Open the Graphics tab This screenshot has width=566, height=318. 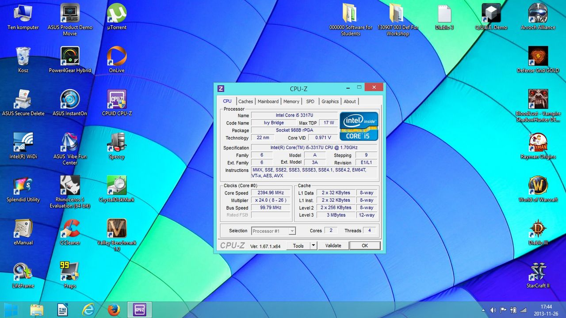pos(330,102)
